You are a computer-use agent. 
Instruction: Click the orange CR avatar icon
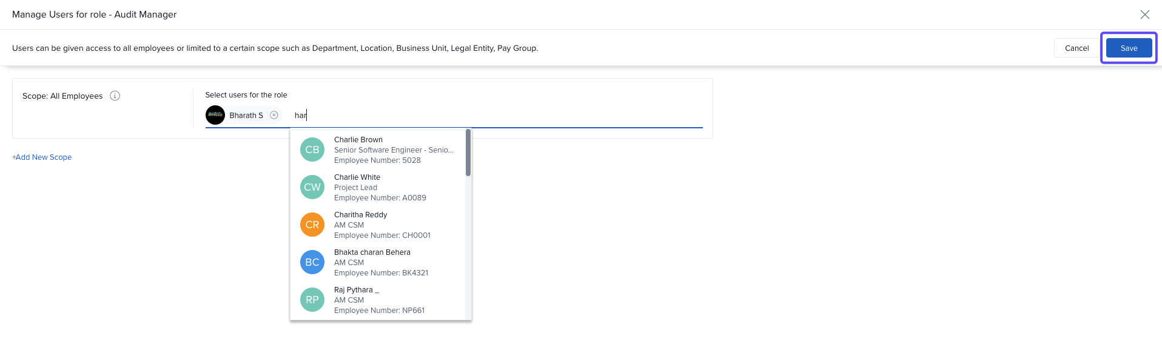[312, 225]
